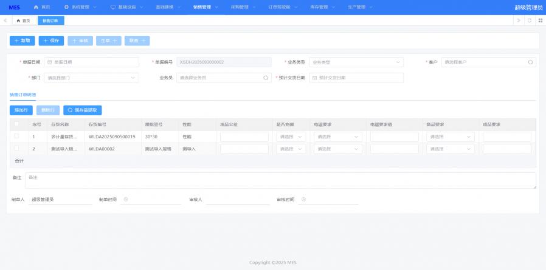Open the 销售管理 top menu

(x=205, y=7)
